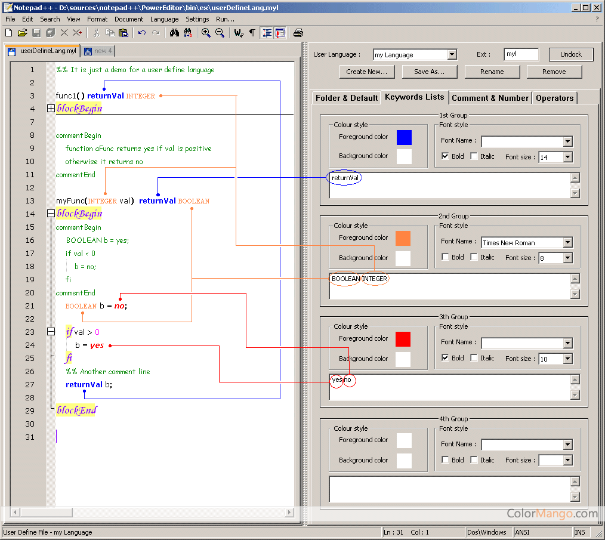Screen dimensions: 605x540
Task: Switch to the Comment & Number tab
Action: pyautogui.click(x=490, y=98)
